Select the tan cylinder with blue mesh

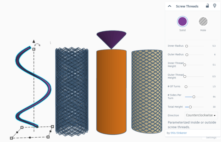coord(147,91)
